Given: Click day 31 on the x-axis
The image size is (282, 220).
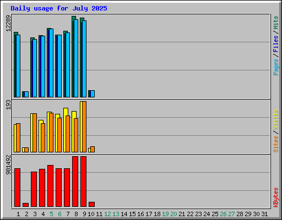Looking at the screenshot, I should pos(264,214).
